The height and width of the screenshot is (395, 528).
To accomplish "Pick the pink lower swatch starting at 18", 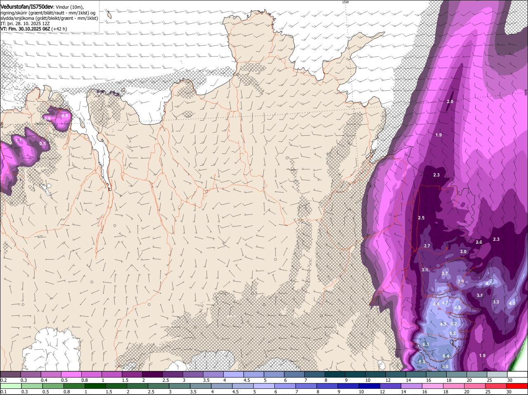I will (x=454, y=386).
